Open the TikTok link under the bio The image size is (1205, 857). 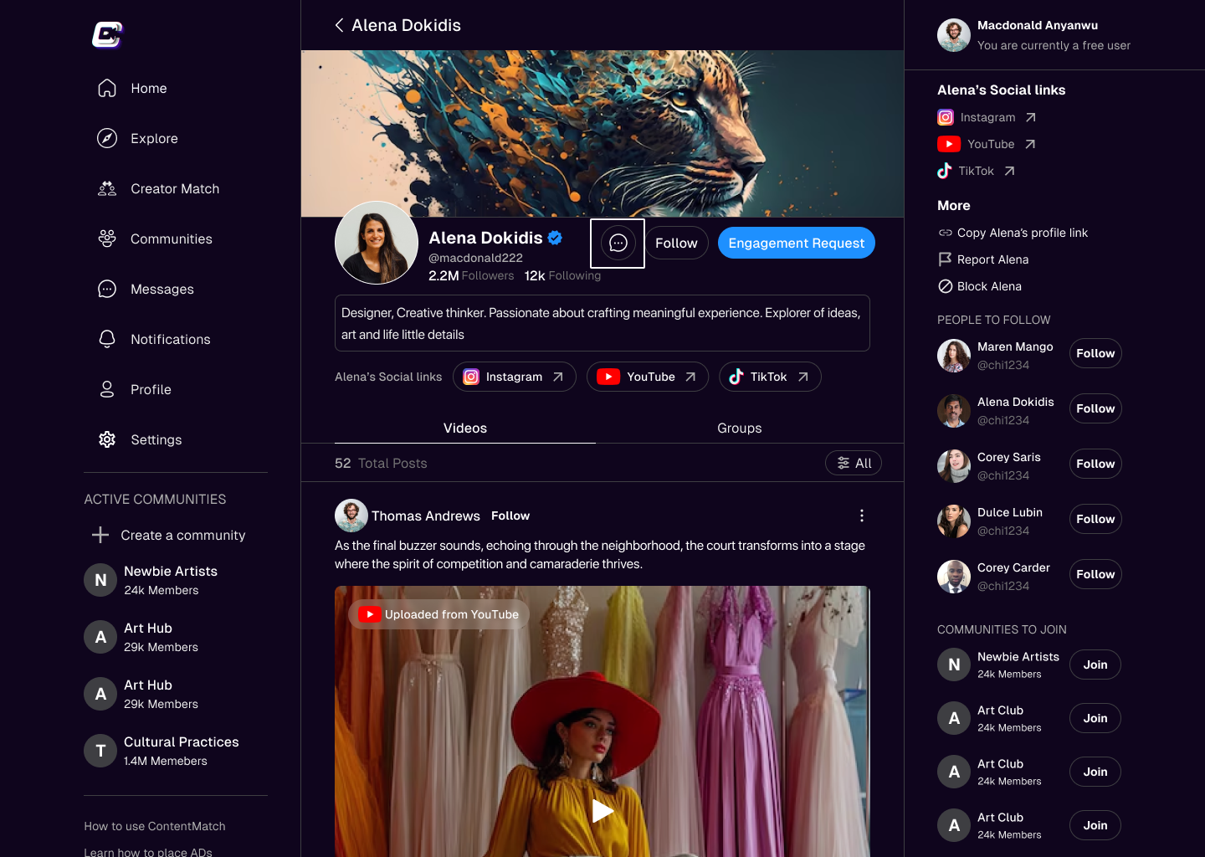point(769,377)
